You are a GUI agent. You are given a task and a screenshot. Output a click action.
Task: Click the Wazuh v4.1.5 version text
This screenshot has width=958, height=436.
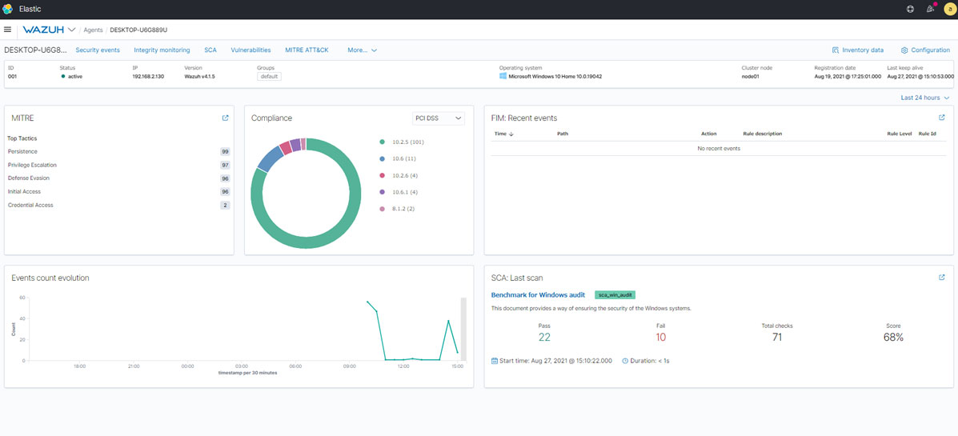[x=201, y=77]
